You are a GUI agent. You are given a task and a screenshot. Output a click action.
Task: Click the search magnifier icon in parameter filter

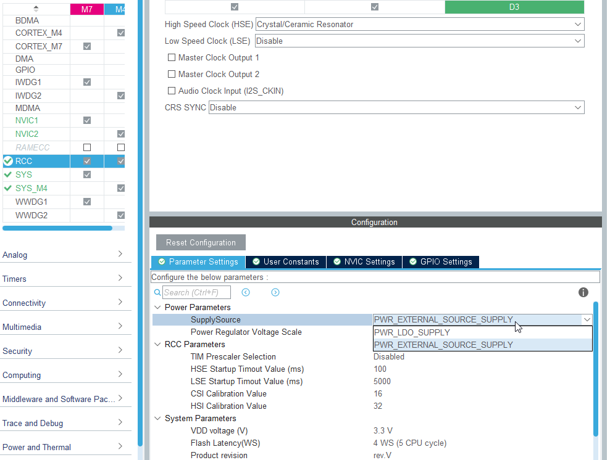[157, 292]
